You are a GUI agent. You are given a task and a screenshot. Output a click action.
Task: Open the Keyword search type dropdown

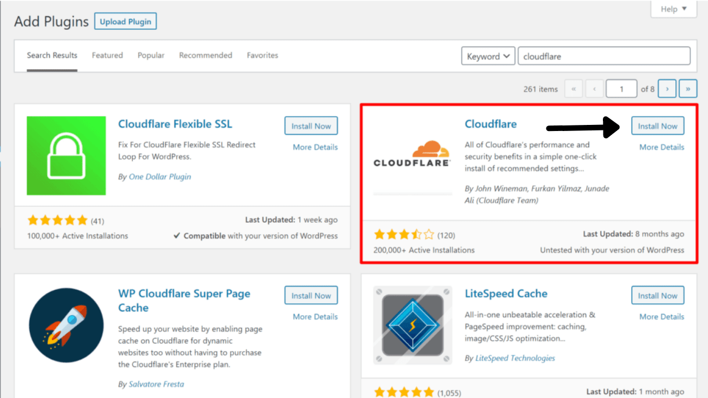[x=488, y=56]
